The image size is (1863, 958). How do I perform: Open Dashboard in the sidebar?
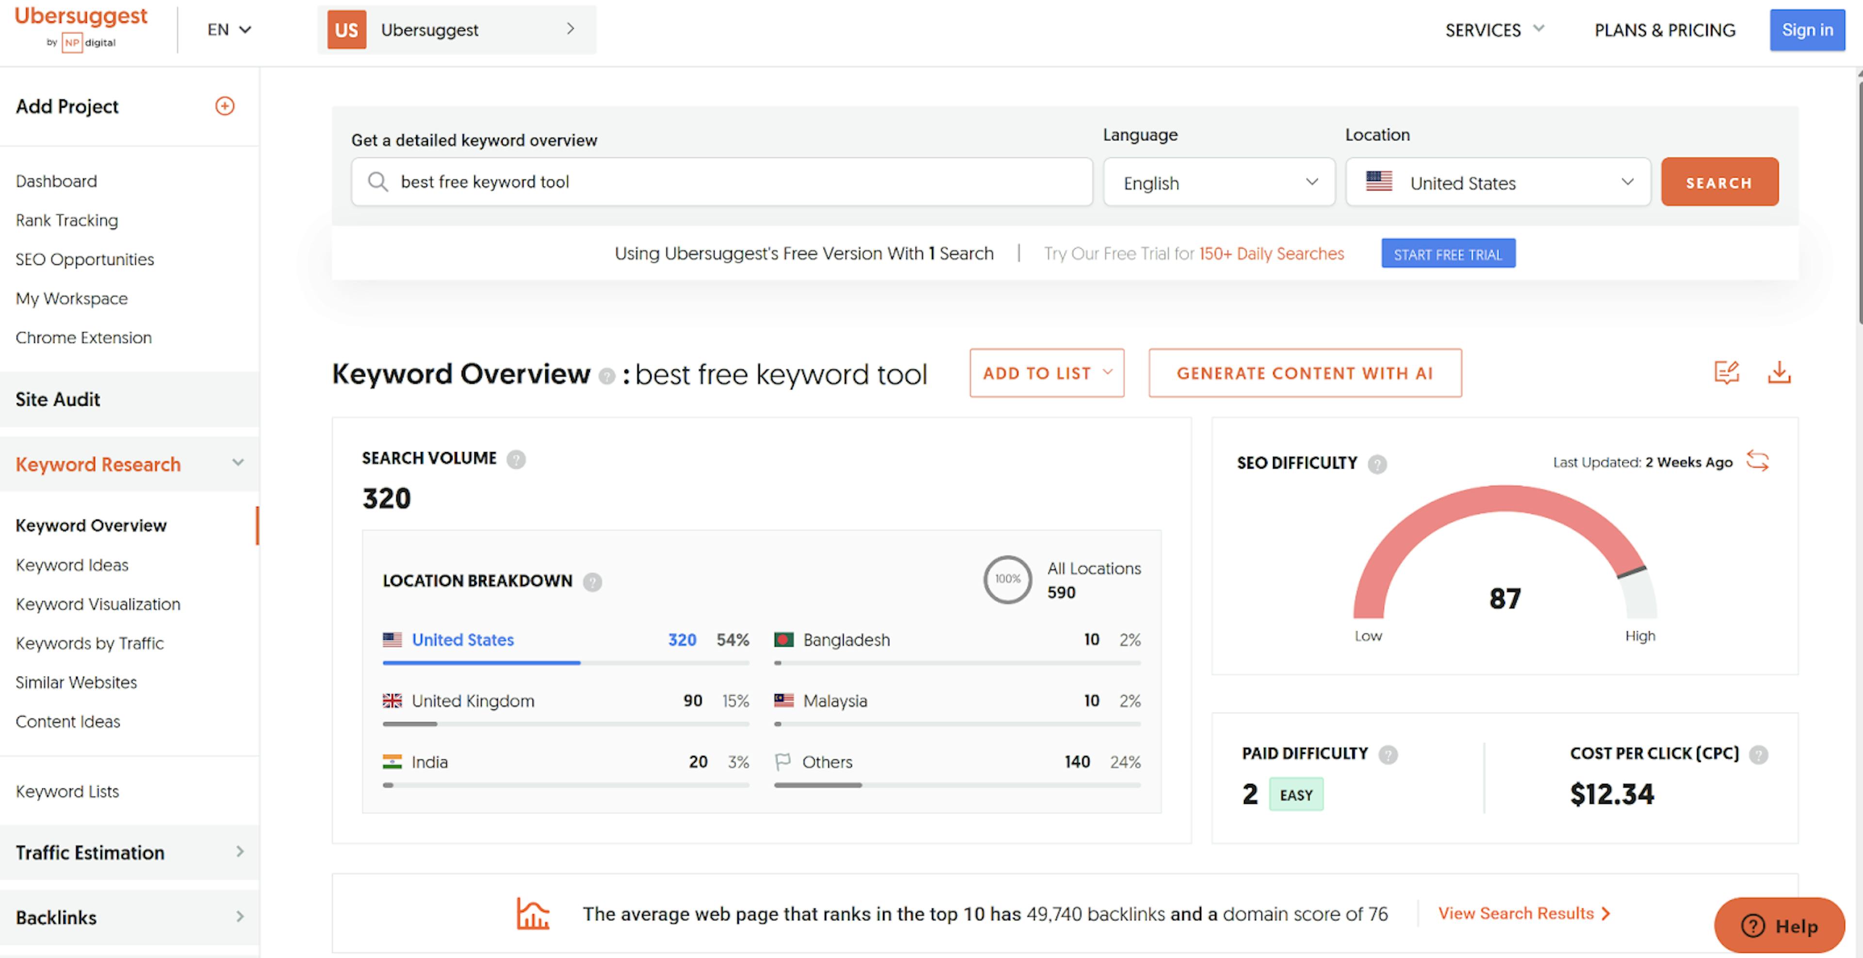56,181
